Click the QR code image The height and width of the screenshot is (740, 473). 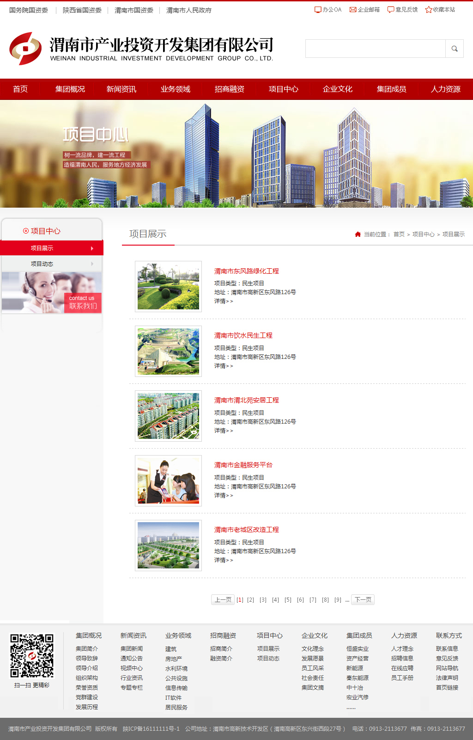click(x=32, y=656)
